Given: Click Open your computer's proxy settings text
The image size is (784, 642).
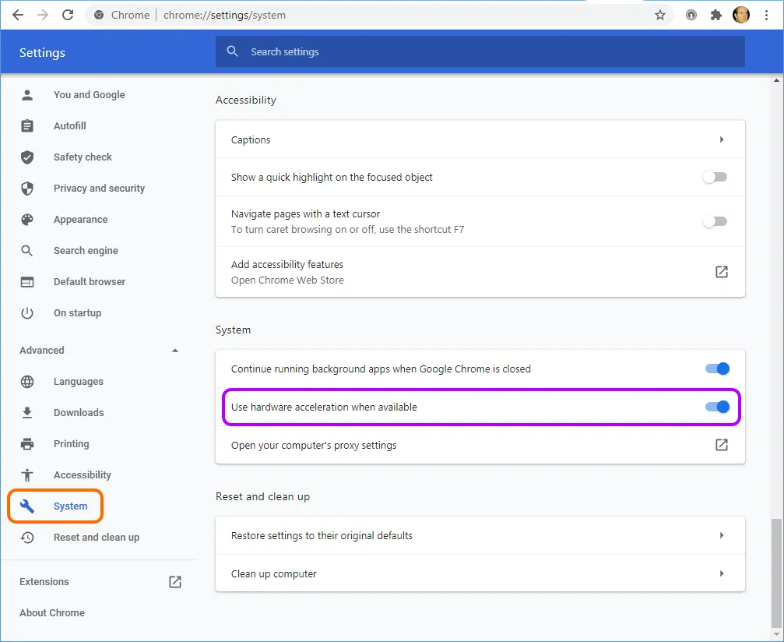Looking at the screenshot, I should pos(314,446).
